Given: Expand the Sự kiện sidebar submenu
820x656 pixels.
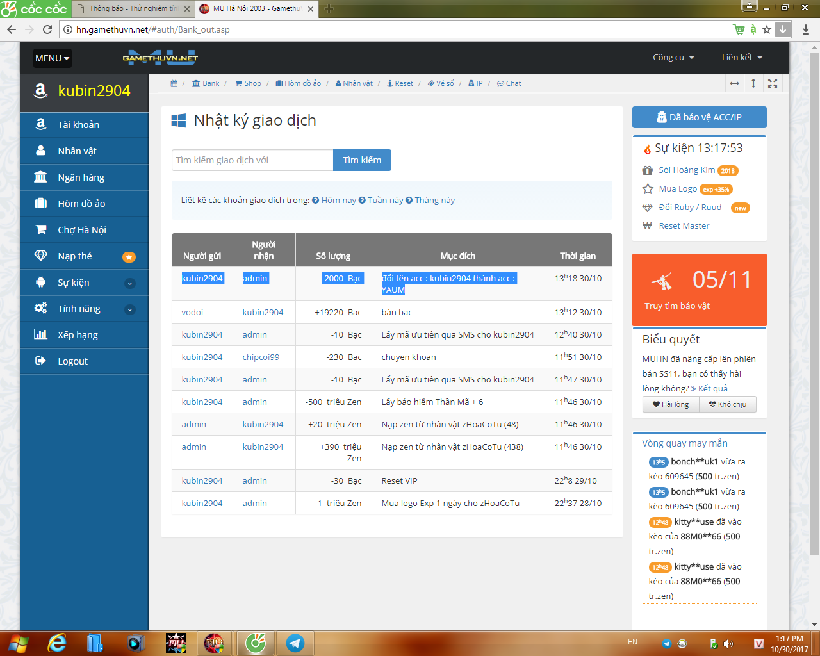Looking at the screenshot, I should tap(129, 283).
